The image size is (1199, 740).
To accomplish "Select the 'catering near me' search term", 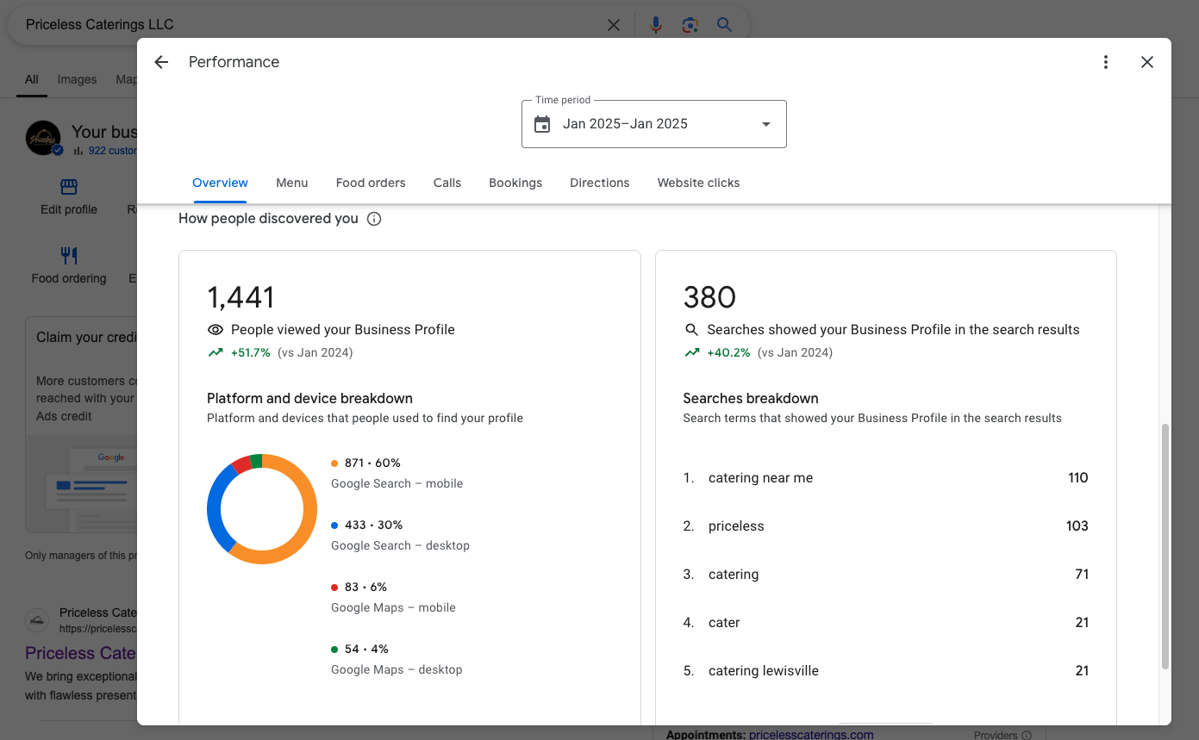I will pos(760,478).
